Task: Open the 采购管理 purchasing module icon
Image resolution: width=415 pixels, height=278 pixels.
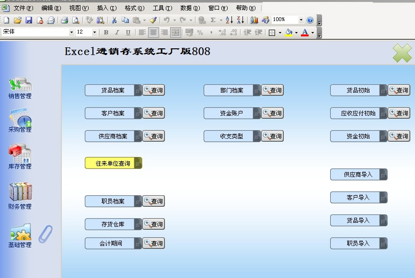Action: [20, 120]
